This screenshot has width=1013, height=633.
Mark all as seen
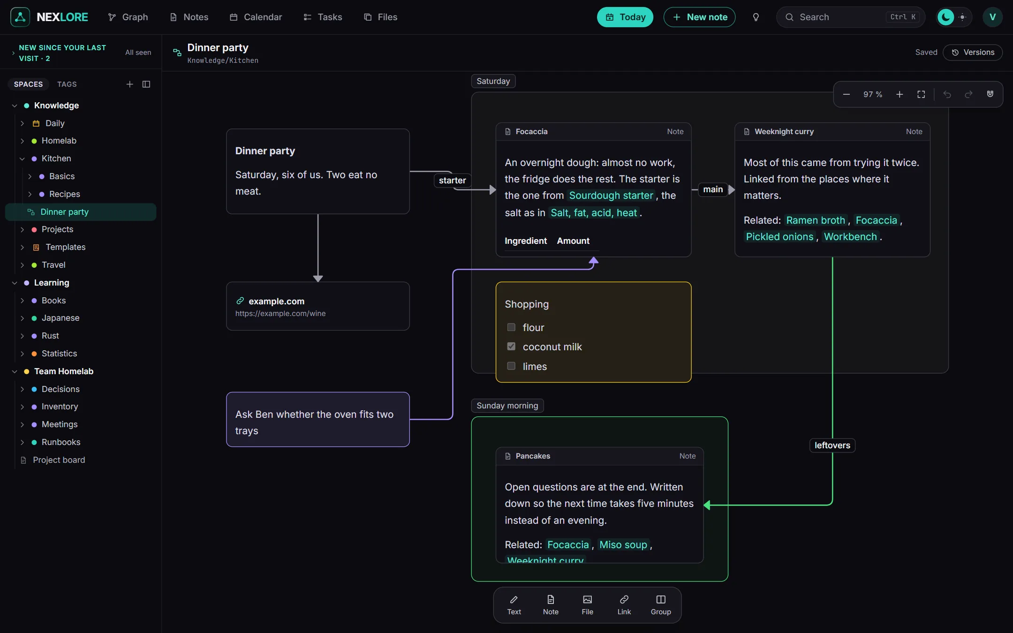coord(138,53)
